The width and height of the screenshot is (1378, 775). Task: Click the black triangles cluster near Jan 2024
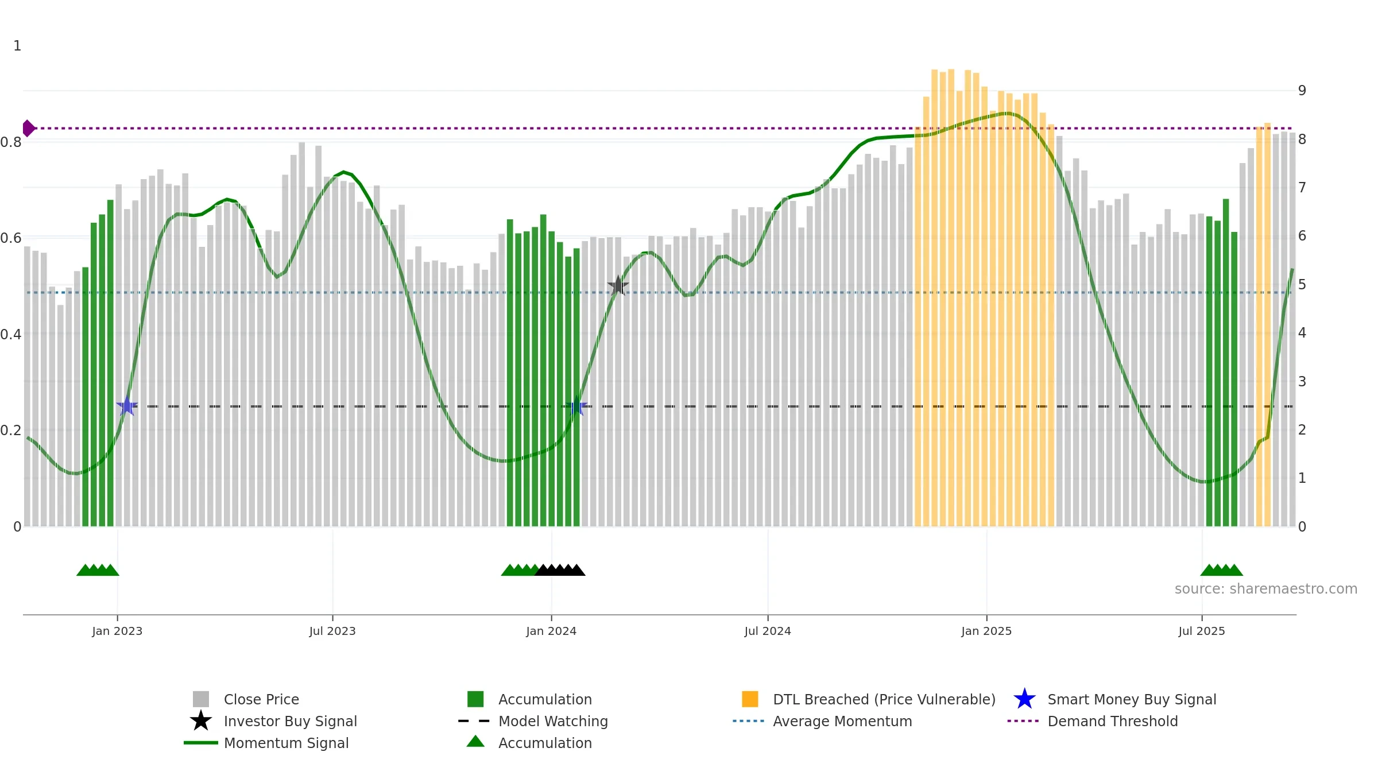point(560,570)
